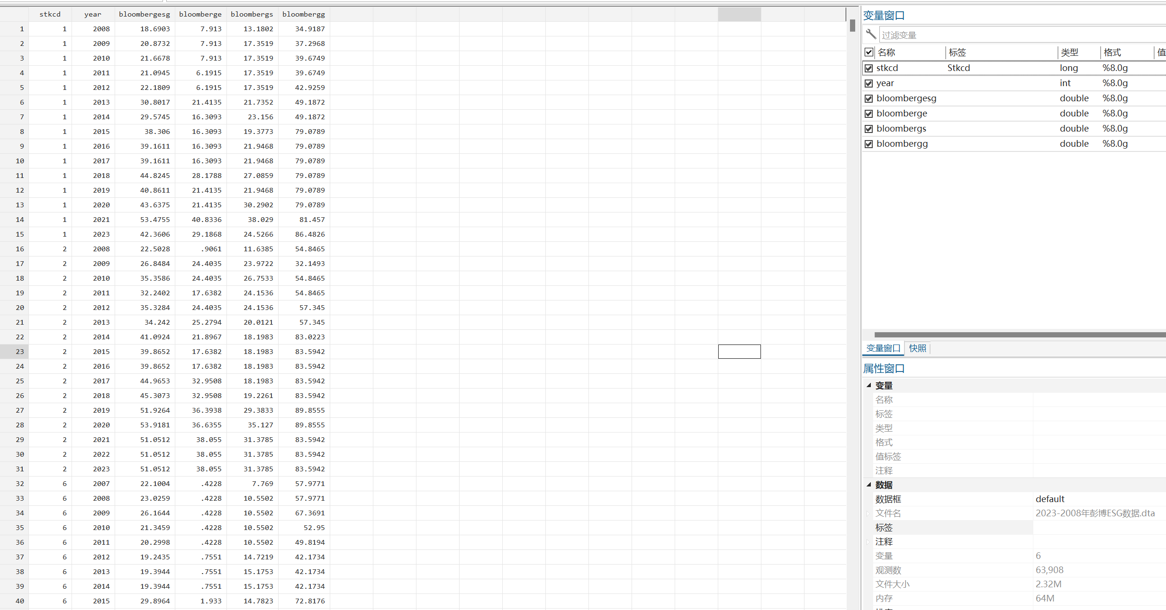
Task: Toggle the select-all checkbox beside 名称
Action: pyautogui.click(x=869, y=52)
